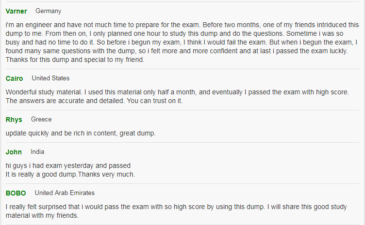Select the United Arab Emirates label
This screenshot has width=365, height=225.
(x=65, y=193)
